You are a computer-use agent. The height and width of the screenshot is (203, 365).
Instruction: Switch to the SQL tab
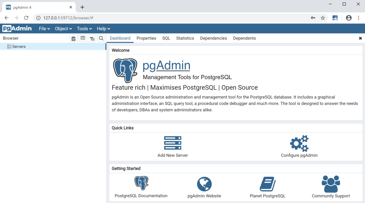pyautogui.click(x=166, y=38)
